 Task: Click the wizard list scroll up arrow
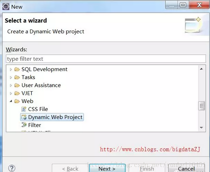coord(201,69)
